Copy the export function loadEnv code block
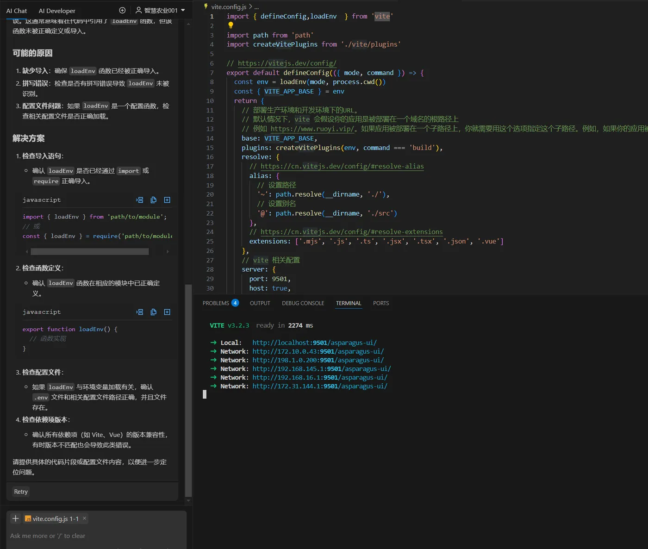Image resolution: width=648 pixels, height=549 pixels. pyautogui.click(x=154, y=312)
